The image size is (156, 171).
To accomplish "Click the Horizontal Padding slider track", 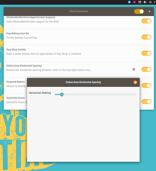I will click(95, 94).
